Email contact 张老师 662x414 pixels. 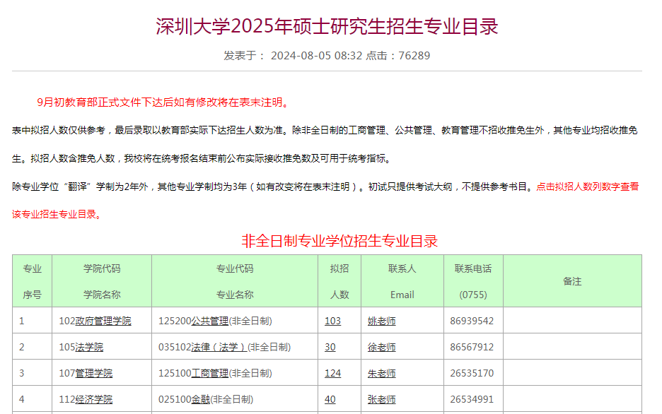pyautogui.click(x=382, y=399)
